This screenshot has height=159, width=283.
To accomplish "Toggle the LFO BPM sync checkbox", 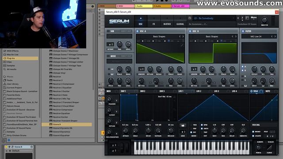I will tap(202, 125).
